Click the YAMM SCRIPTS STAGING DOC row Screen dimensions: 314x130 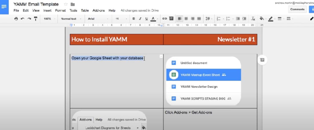coord(203,98)
